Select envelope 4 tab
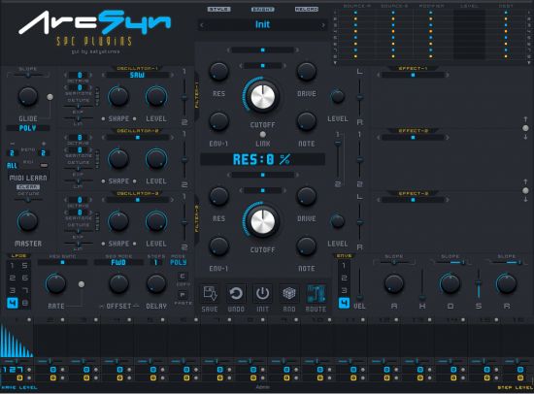Screen dimensions: 534x394 pos(344,303)
